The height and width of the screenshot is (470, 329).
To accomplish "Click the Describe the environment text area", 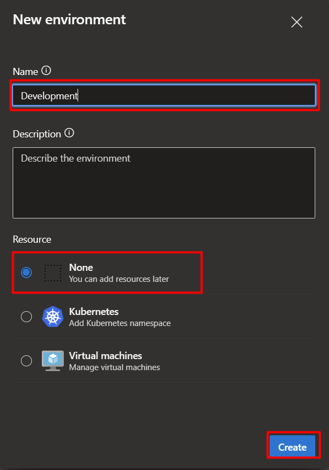I will pyautogui.click(x=164, y=183).
